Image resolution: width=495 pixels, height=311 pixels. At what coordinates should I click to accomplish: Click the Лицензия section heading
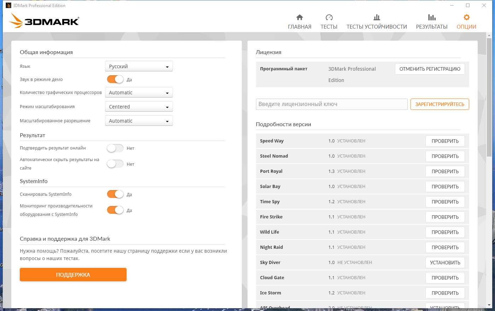[269, 52]
